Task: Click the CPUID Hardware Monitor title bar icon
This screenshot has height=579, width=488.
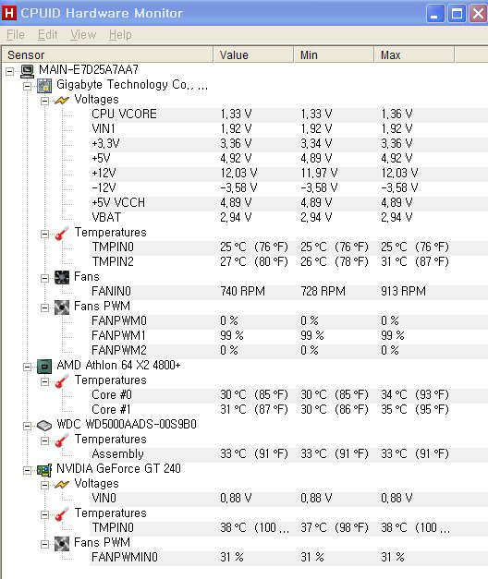Action: [x=9, y=13]
